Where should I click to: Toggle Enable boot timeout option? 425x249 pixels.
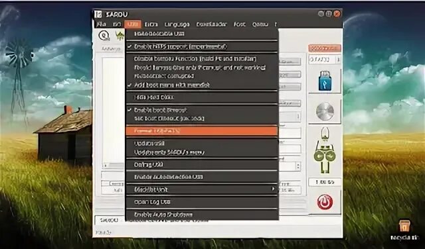tap(202, 110)
